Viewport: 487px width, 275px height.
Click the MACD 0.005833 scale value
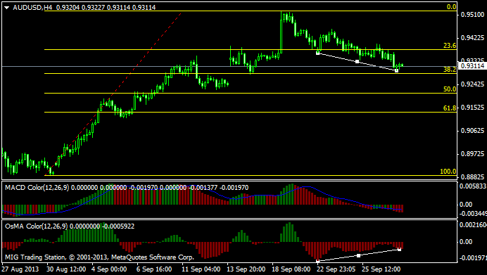point(473,186)
